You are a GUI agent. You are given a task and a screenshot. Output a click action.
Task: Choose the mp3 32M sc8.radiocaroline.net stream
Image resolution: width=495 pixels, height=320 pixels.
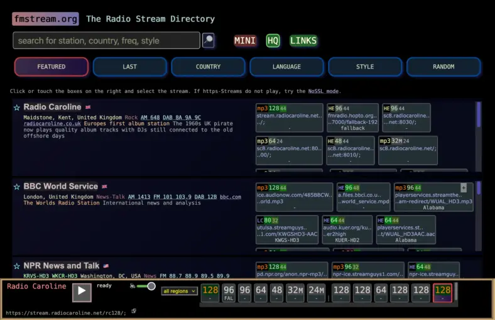pos(408,150)
